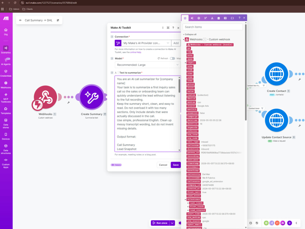This screenshot has width=305, height=229.
Task: Open the Connection dropdown
Action: pyautogui.click(x=146, y=43)
